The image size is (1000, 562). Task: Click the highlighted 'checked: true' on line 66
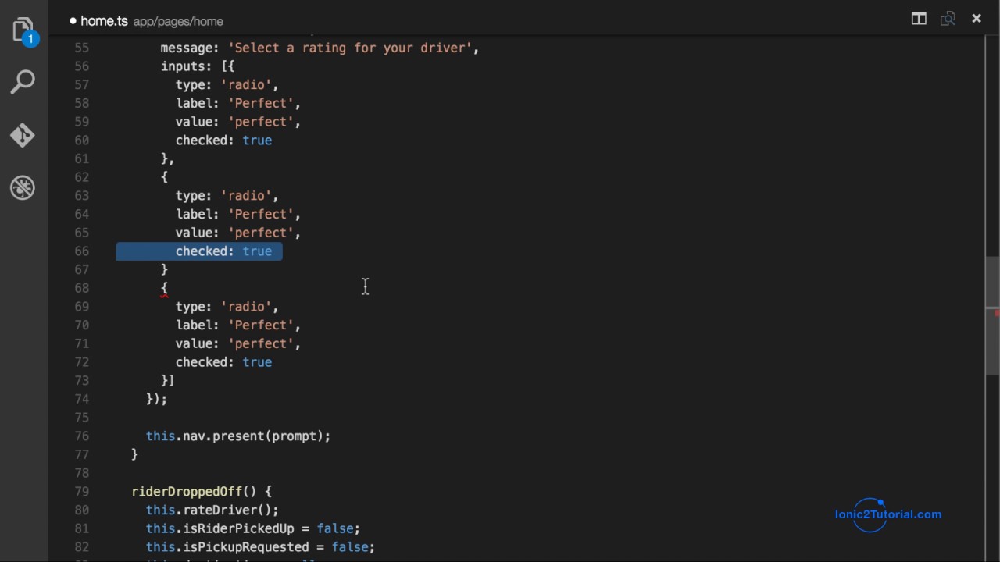[223, 251]
